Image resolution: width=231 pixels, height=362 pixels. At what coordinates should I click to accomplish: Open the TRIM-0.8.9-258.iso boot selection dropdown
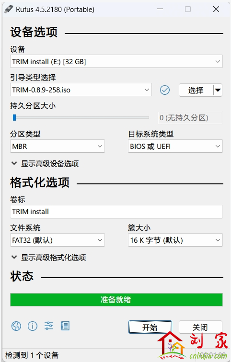pyautogui.click(x=81, y=90)
